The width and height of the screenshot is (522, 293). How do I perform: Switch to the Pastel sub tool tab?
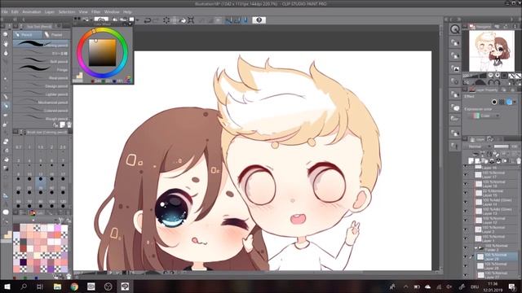coord(56,34)
